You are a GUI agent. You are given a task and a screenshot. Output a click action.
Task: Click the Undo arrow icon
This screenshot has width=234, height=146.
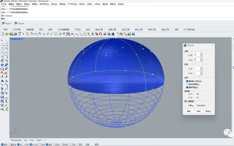coord(36,34)
